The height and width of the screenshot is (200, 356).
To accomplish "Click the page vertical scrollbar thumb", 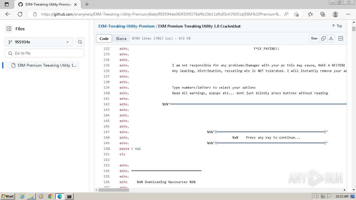I will [x=354, y=29].
